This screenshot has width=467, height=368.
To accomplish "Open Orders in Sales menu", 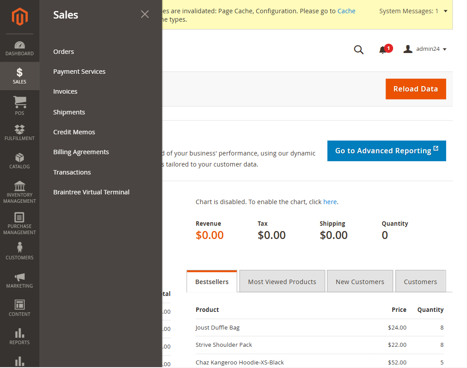I will [63, 52].
